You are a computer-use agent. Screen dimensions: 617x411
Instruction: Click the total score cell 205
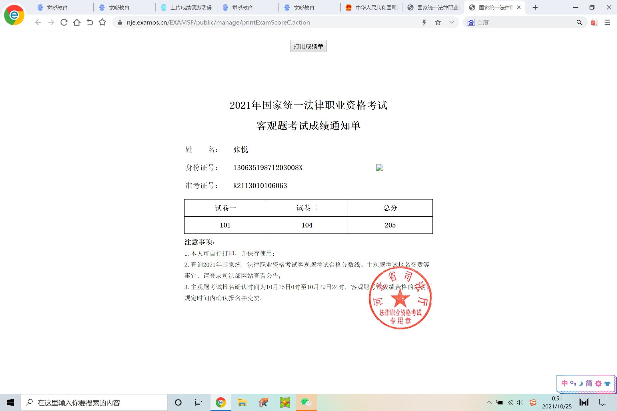390,225
